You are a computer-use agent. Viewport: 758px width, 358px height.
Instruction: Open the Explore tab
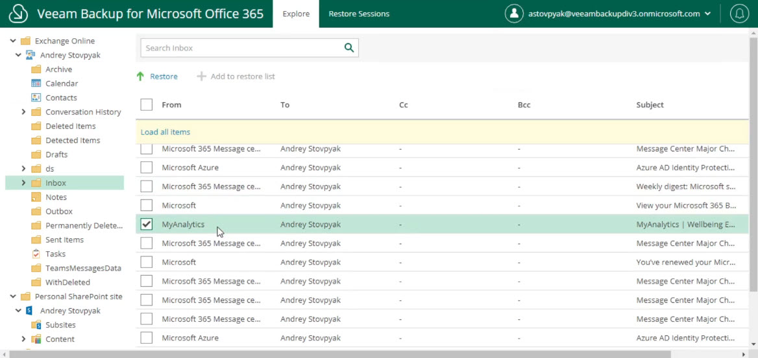[296, 14]
